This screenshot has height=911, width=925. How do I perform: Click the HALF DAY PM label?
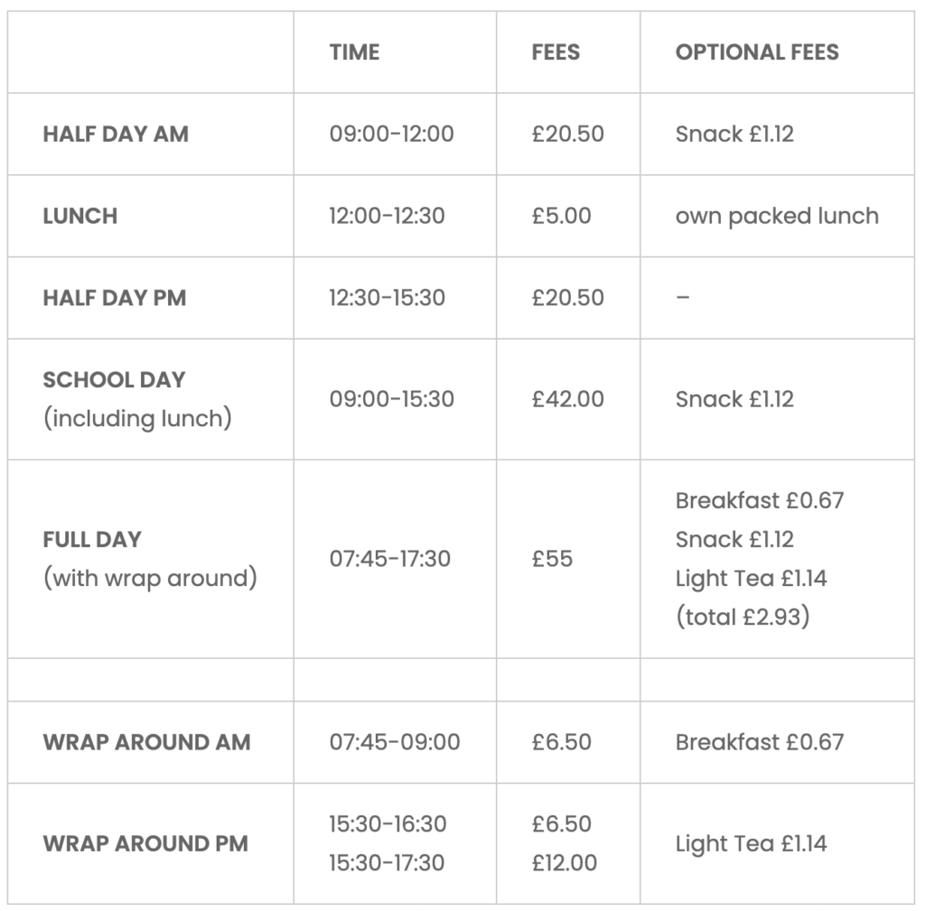[115, 298]
